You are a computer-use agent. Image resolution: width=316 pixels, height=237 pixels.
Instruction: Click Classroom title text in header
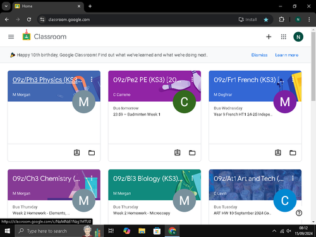click(x=50, y=37)
